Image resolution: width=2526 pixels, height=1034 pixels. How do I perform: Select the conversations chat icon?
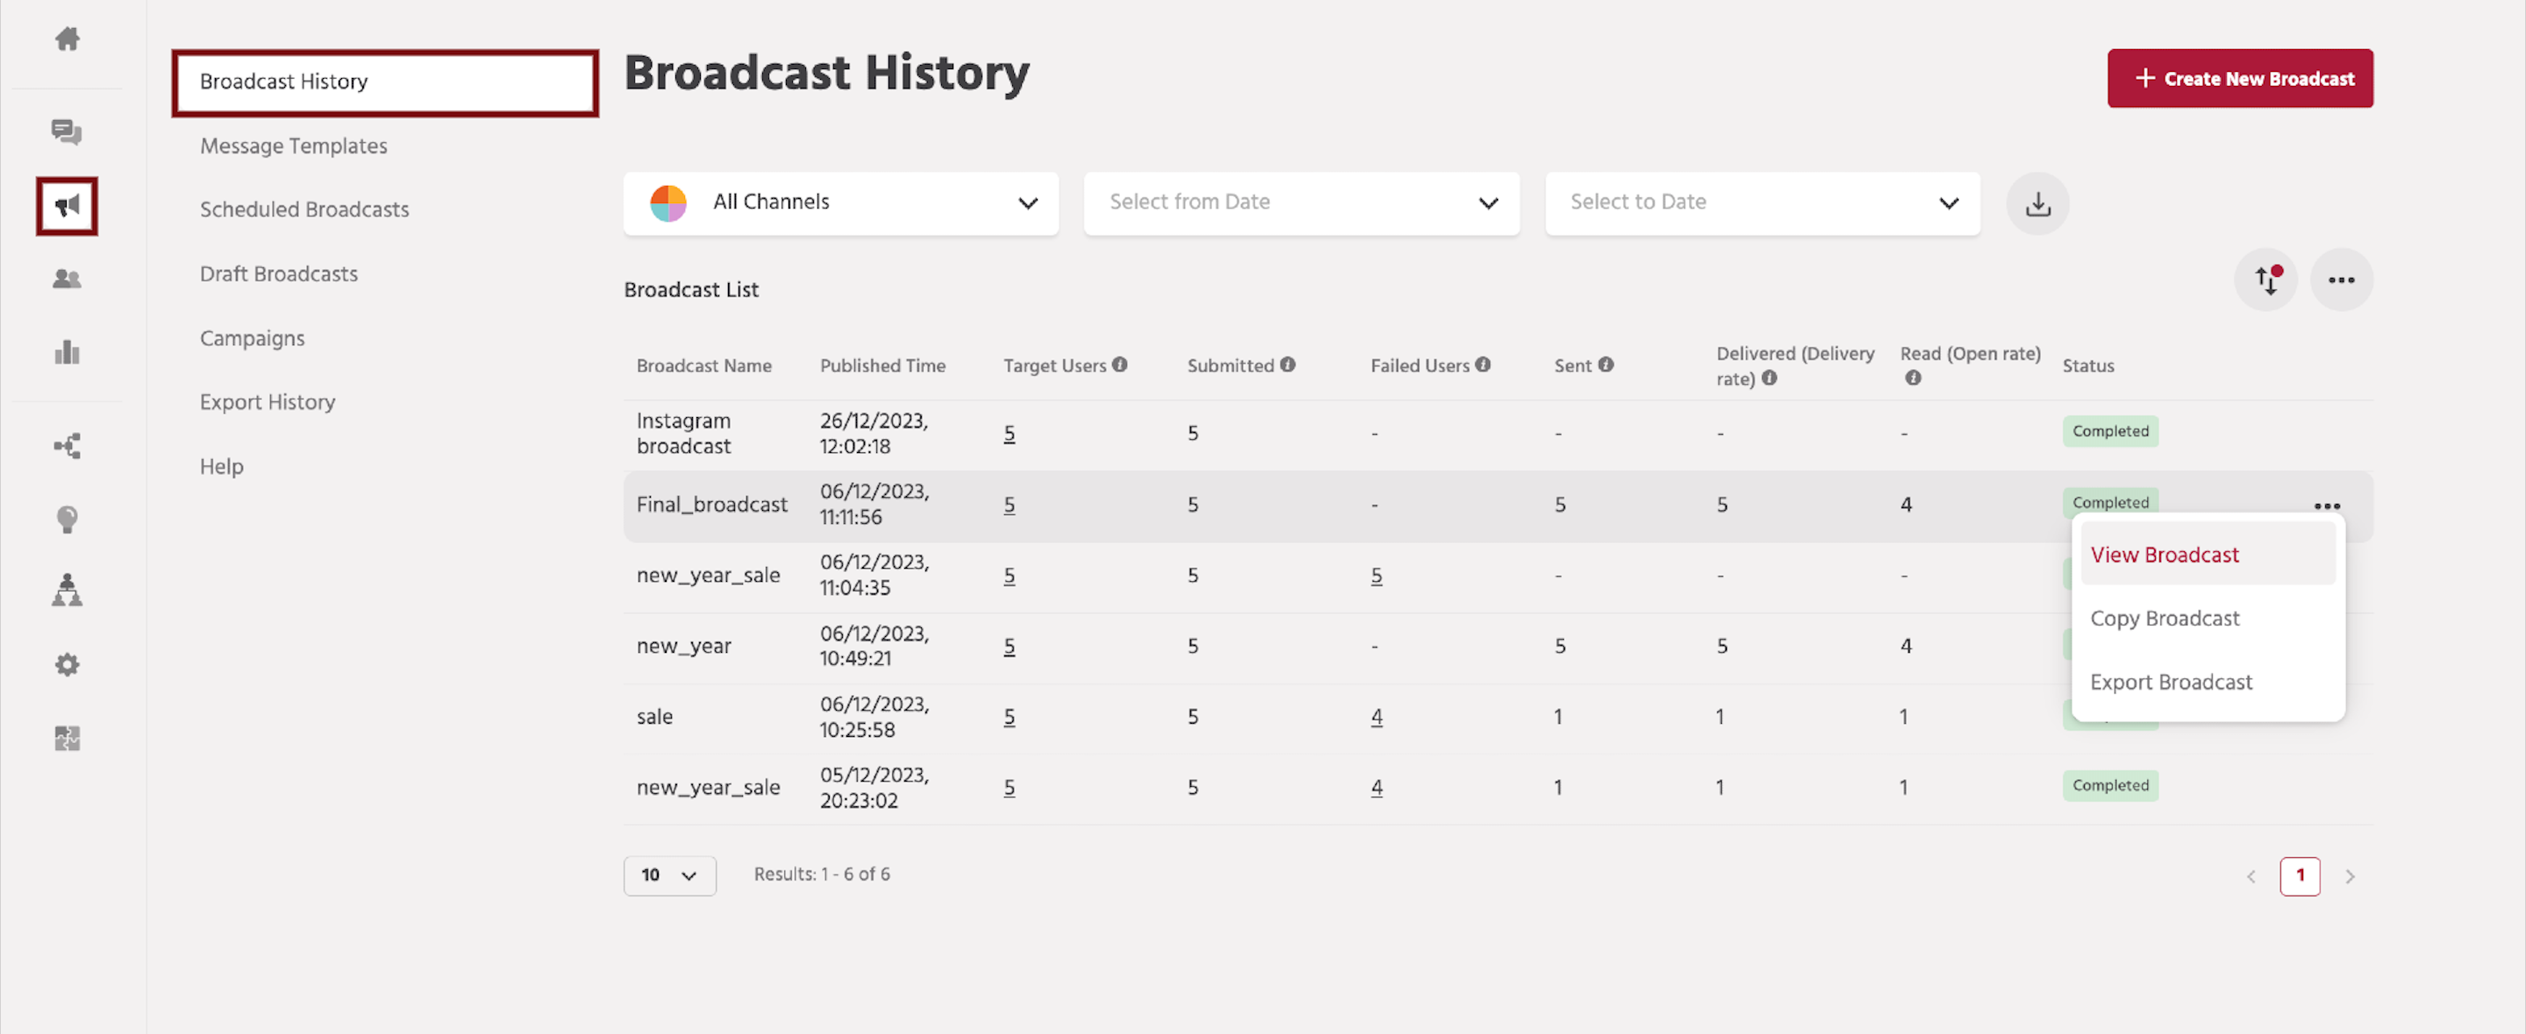(x=67, y=132)
